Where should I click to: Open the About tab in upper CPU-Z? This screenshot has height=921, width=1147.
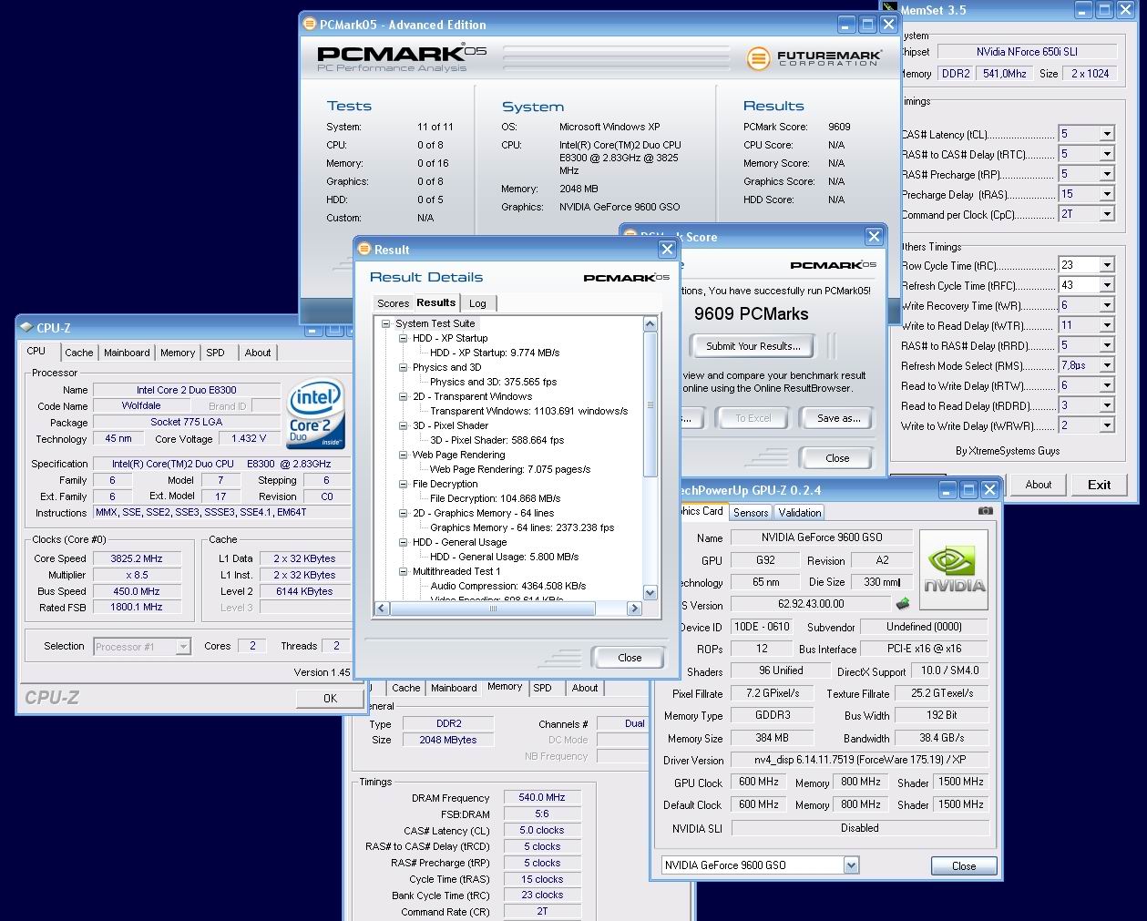(x=258, y=353)
